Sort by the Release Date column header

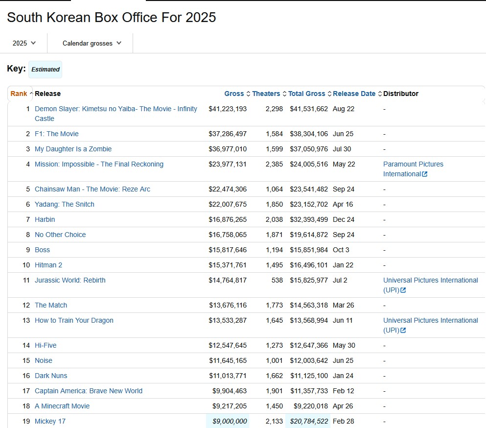coord(354,94)
